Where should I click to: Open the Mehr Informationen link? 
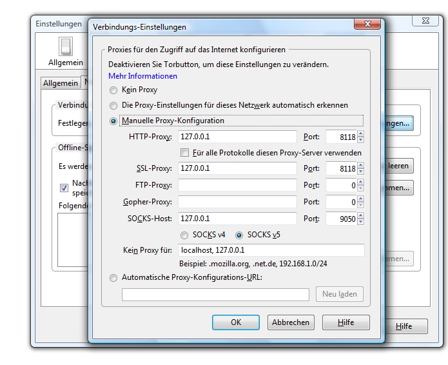coord(142,76)
